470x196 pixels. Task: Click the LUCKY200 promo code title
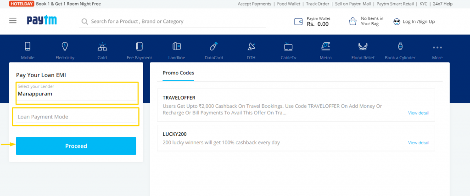coord(174,134)
